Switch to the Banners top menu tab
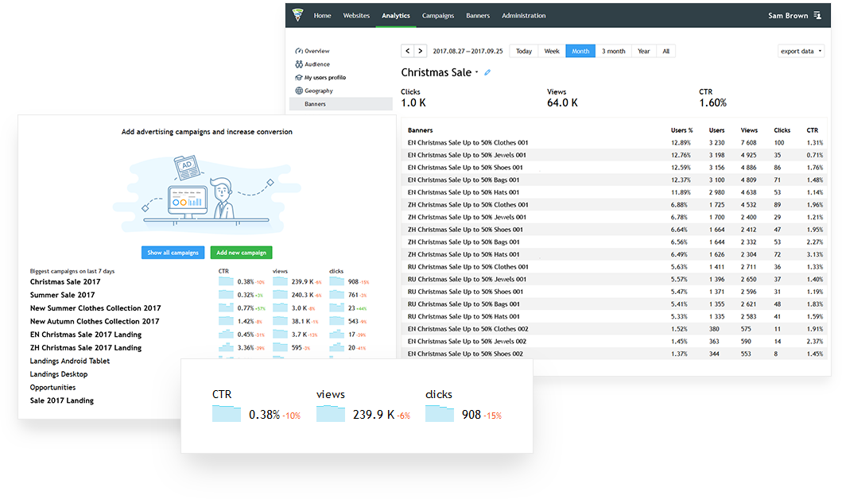 [x=478, y=16]
